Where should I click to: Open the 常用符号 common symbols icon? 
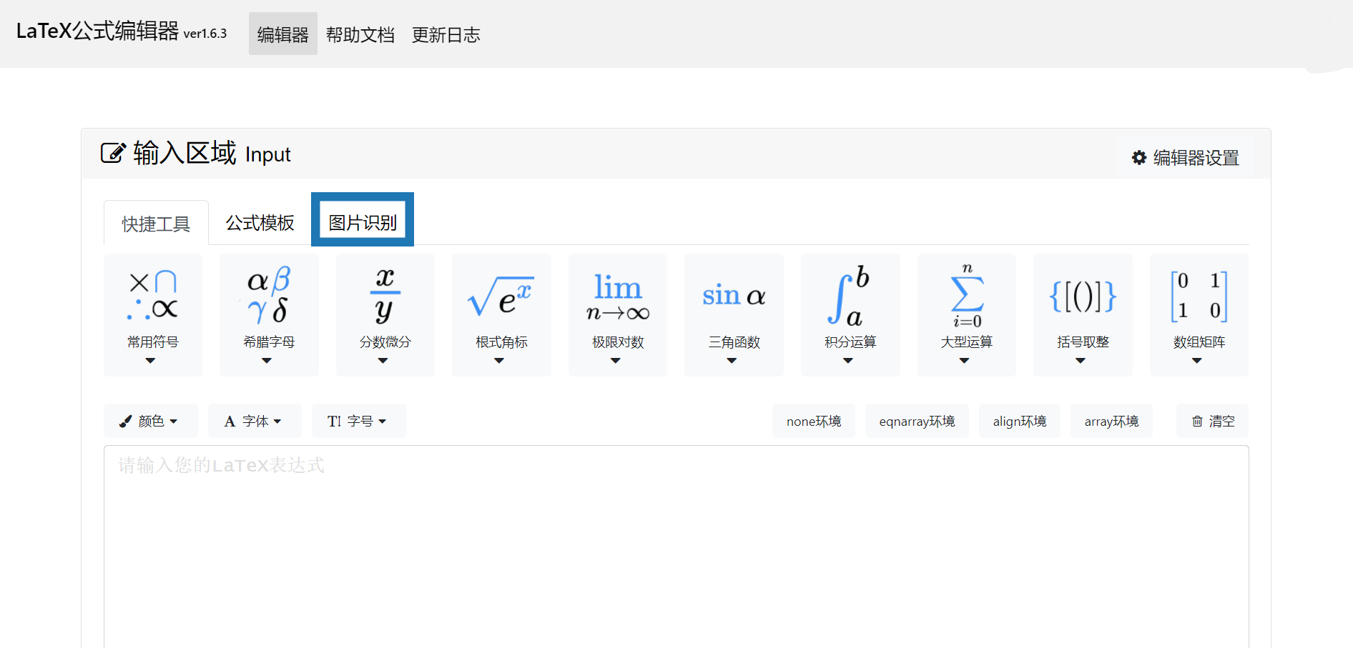(153, 295)
